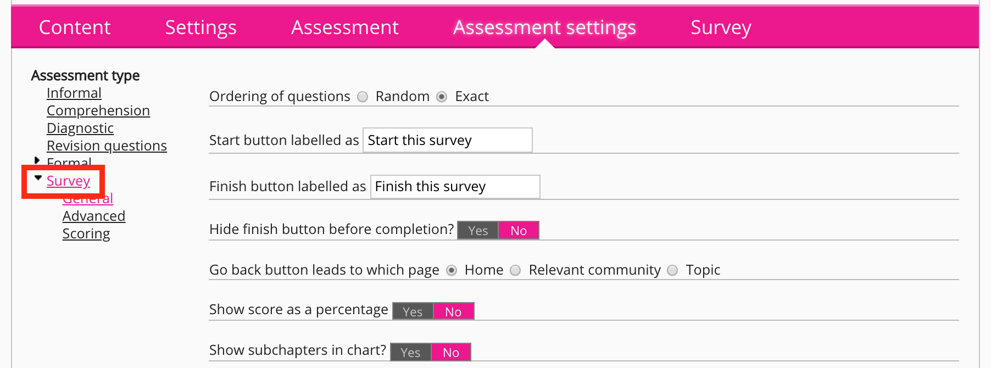Choose Home for go back button
The image size is (991, 368).
click(452, 270)
